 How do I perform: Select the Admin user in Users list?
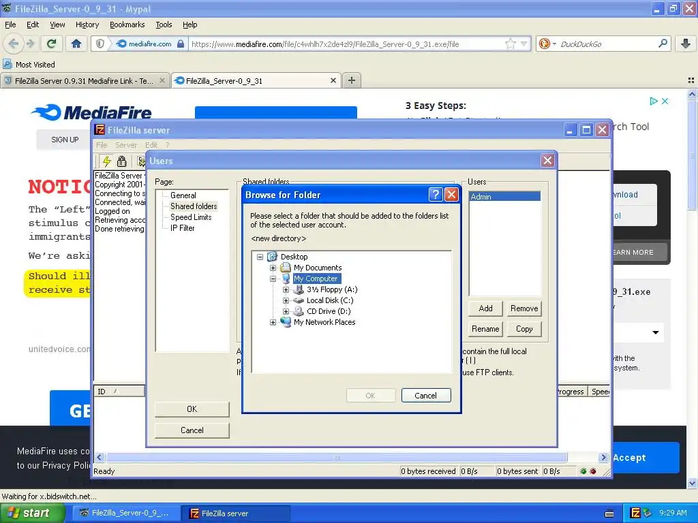coord(504,197)
